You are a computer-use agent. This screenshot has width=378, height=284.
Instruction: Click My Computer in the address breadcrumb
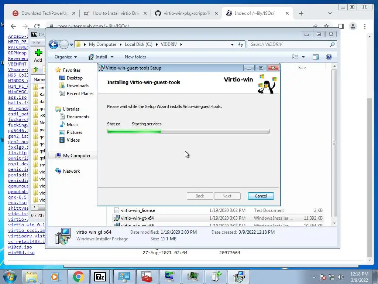[103, 44]
